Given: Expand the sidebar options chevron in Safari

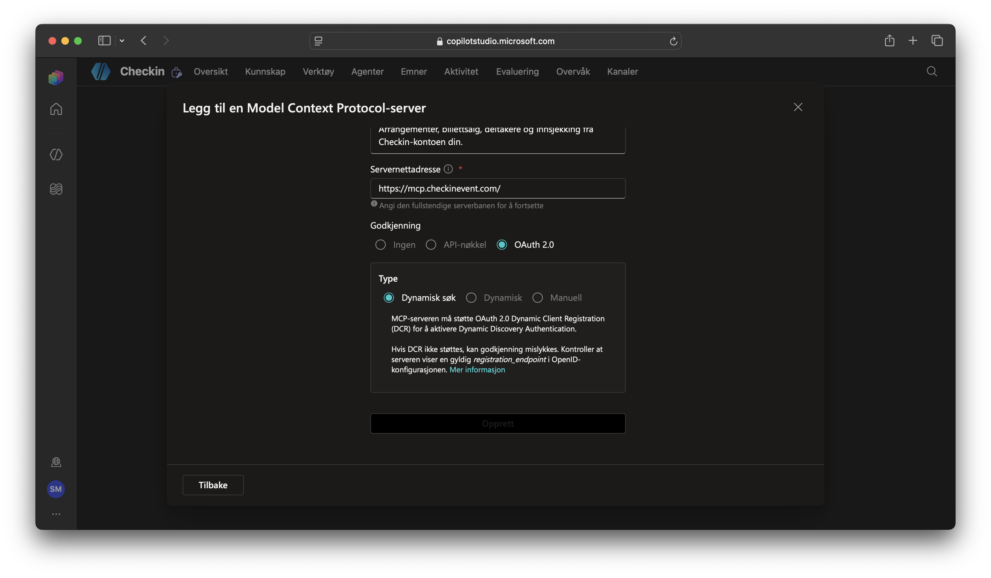Looking at the screenshot, I should pos(122,41).
